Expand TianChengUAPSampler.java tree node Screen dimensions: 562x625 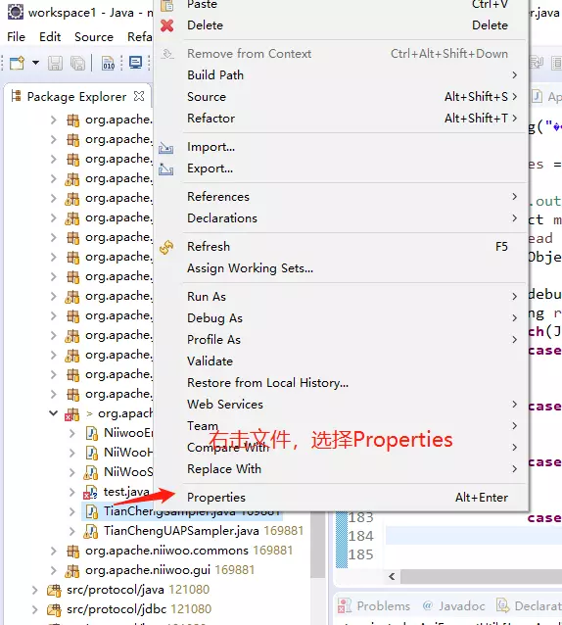[72, 531]
